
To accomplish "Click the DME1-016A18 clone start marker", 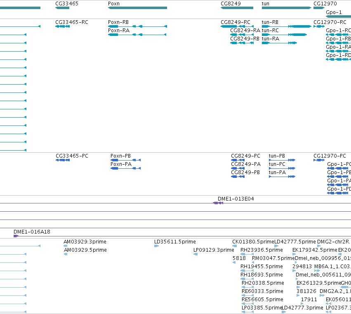I will [16, 236].
